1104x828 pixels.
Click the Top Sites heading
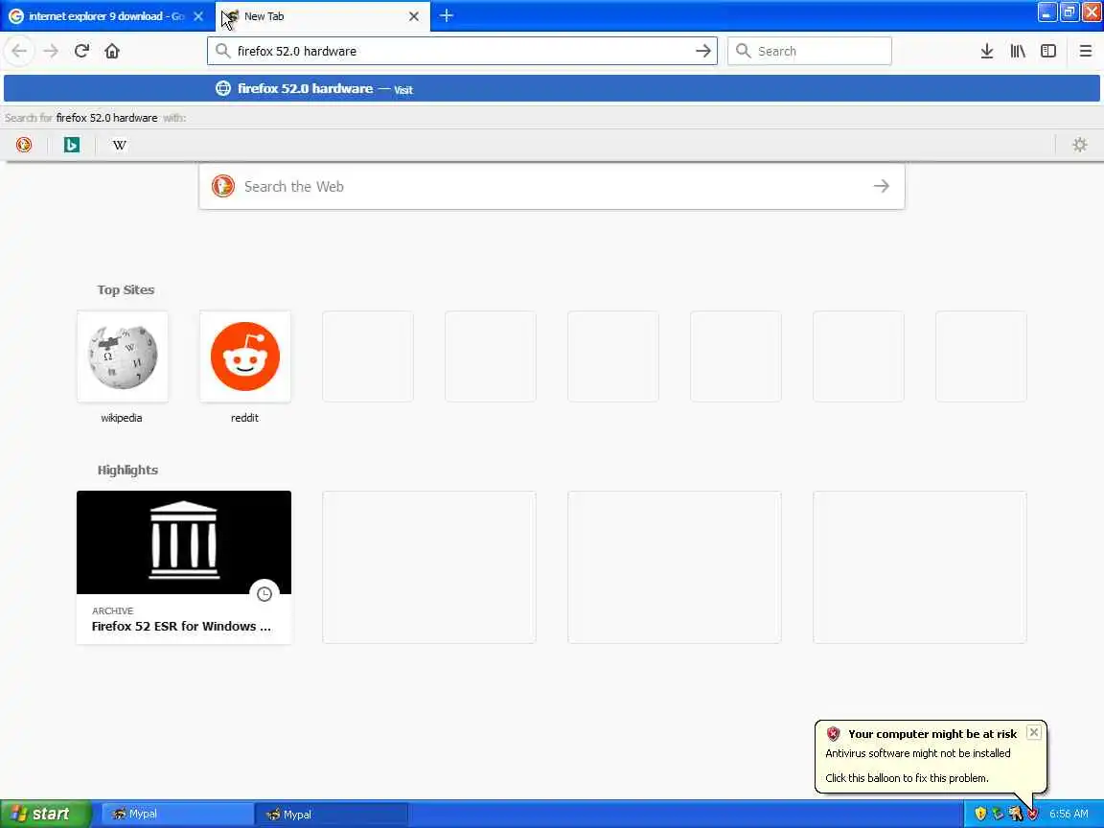click(x=126, y=289)
